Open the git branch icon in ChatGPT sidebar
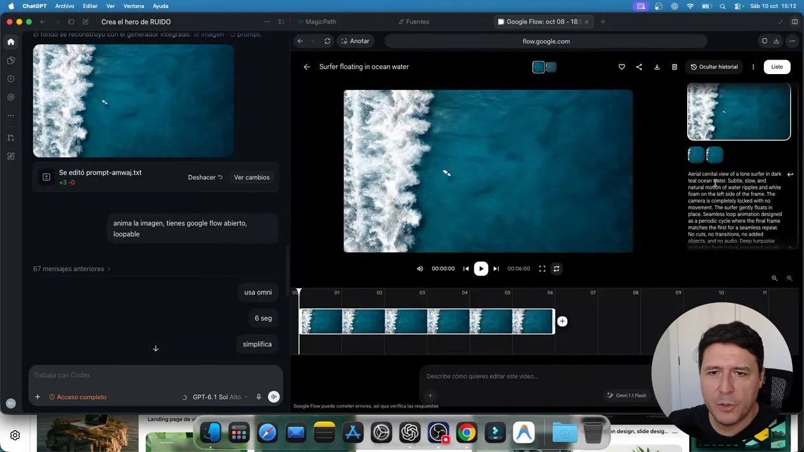Image resolution: width=804 pixels, height=452 pixels. [x=11, y=137]
